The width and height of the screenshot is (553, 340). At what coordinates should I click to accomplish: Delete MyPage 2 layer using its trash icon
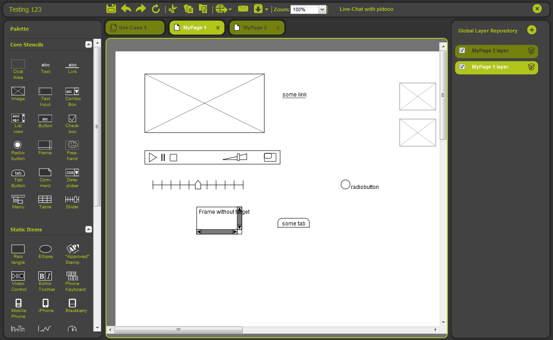pos(531,51)
